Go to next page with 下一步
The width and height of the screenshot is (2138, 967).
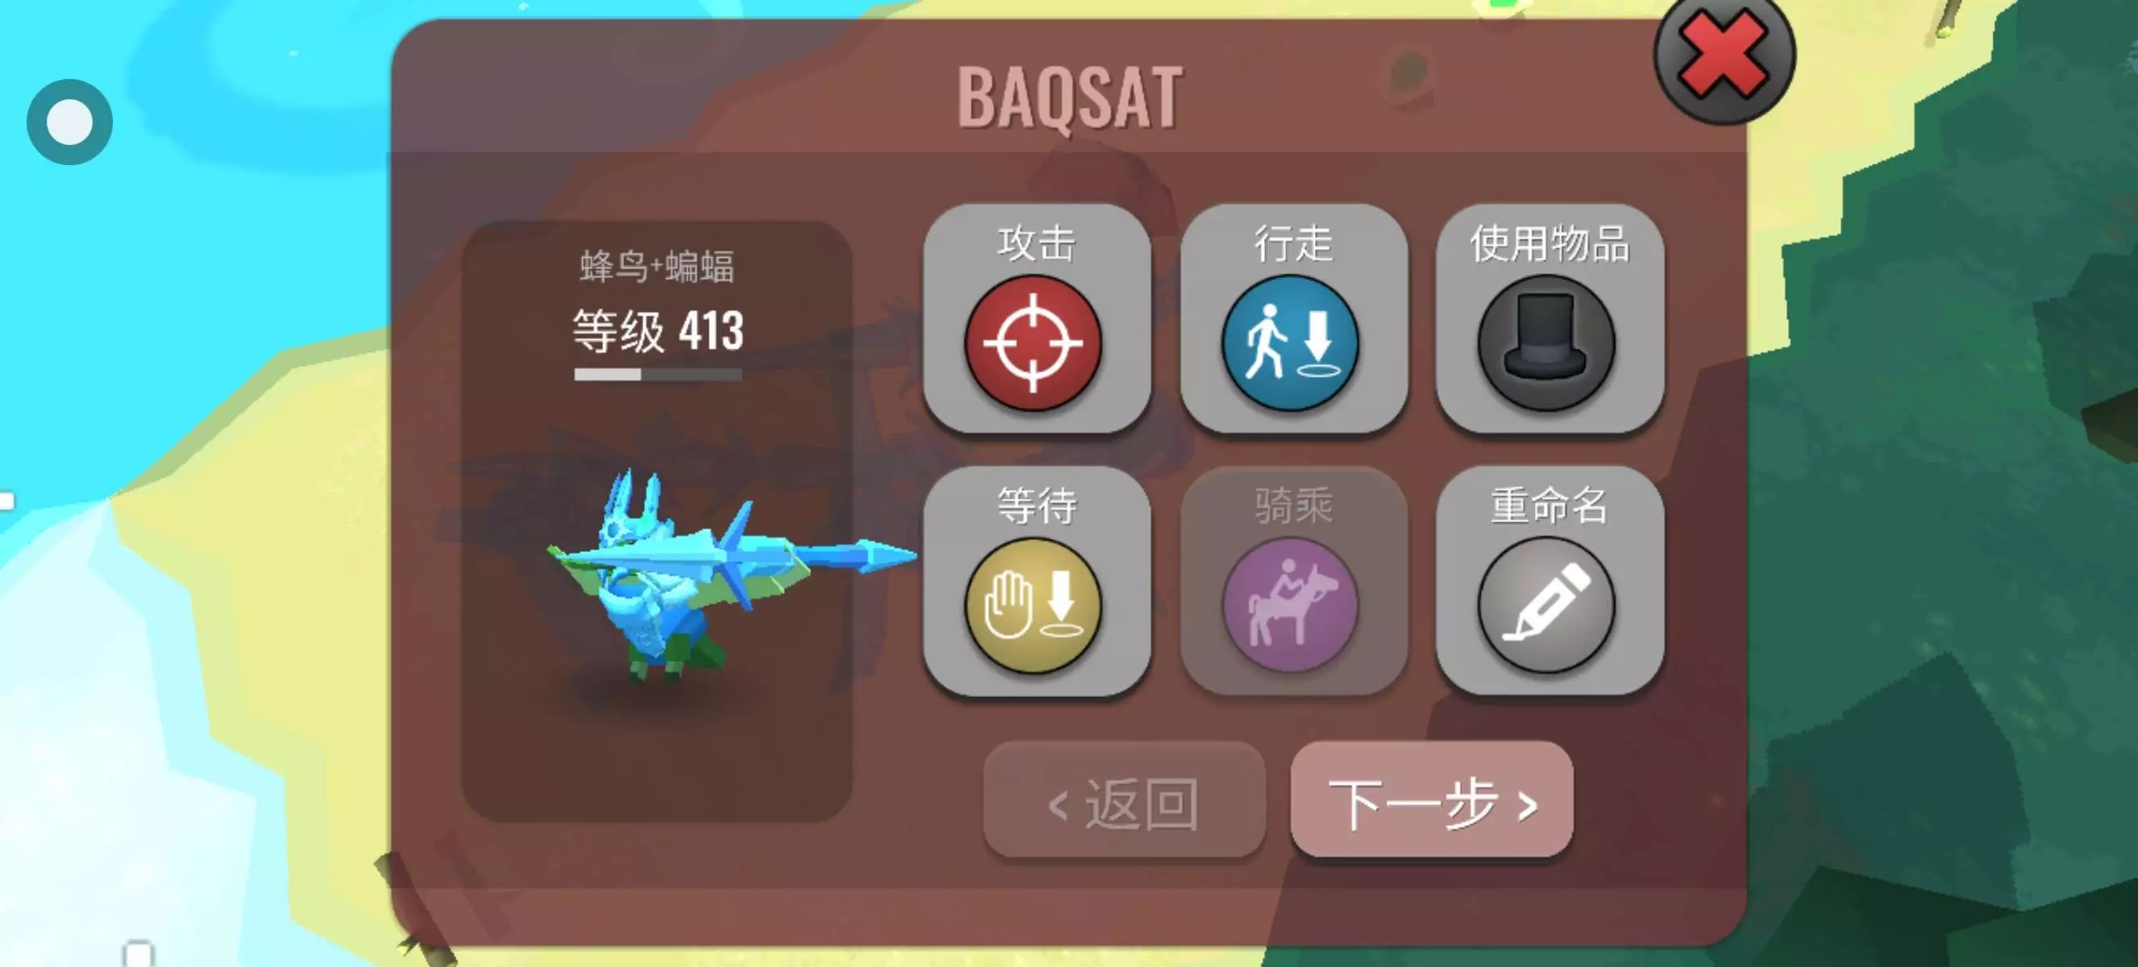1433,801
